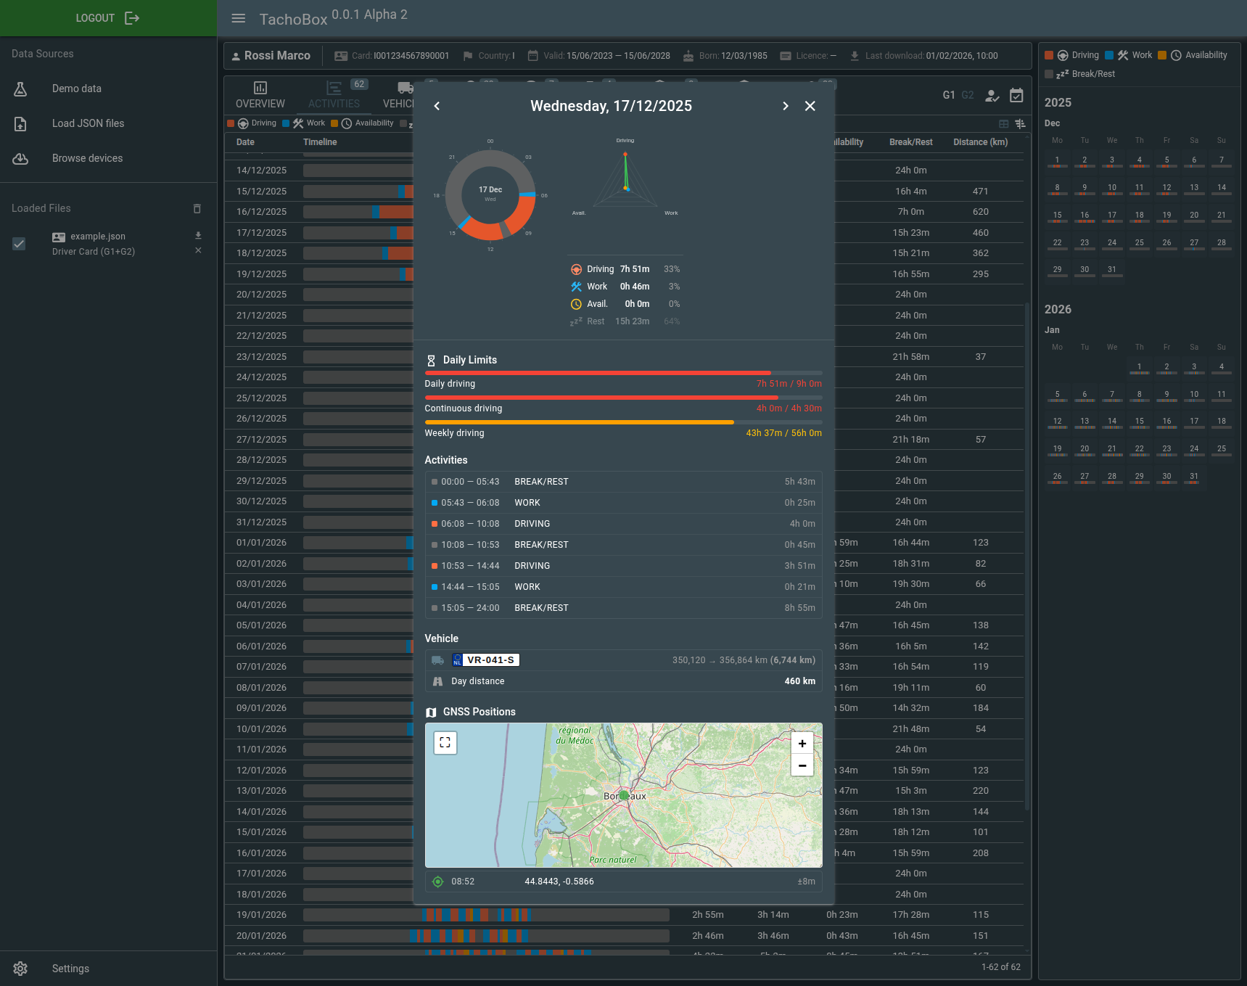Toggle G1 generation filter

[948, 95]
